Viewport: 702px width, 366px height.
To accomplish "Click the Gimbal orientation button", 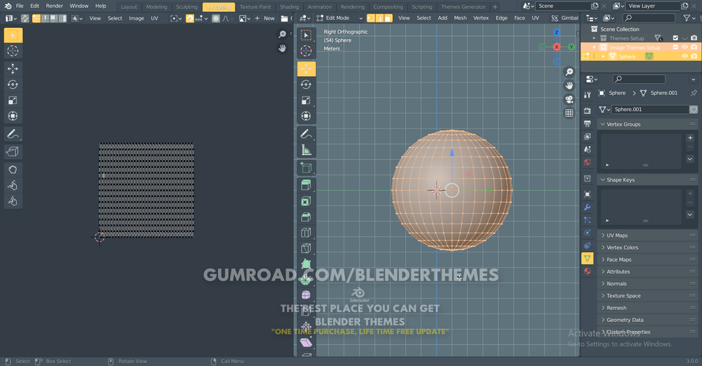I will [x=564, y=18].
